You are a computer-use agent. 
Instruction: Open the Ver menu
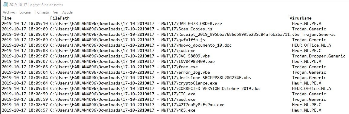[56, 12]
